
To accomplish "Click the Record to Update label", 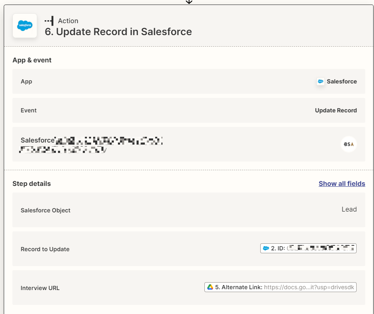I will (x=45, y=249).
